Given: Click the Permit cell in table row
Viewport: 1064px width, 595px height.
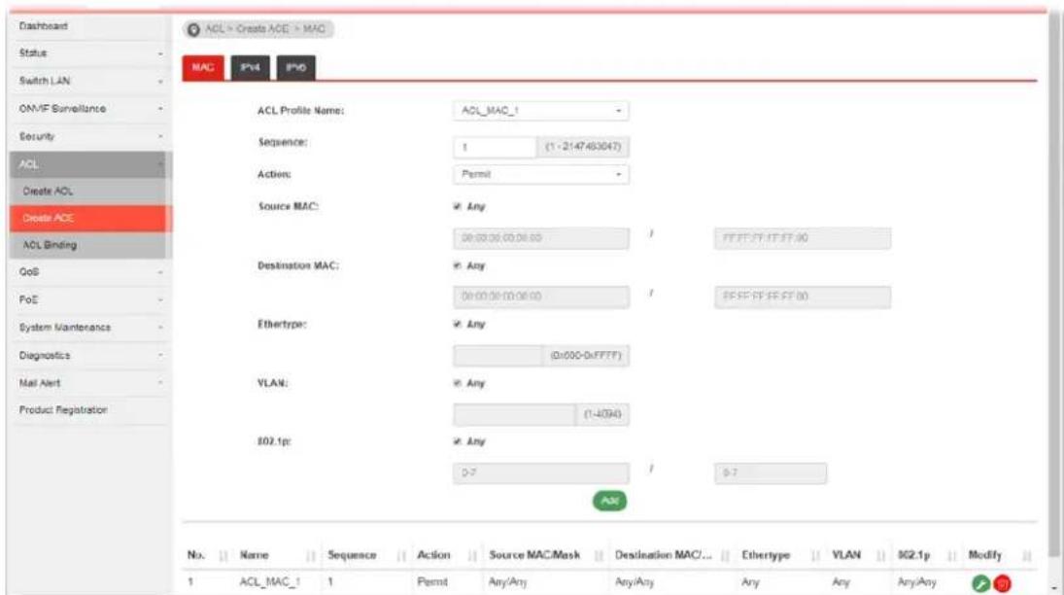Looking at the screenshot, I should click(432, 582).
